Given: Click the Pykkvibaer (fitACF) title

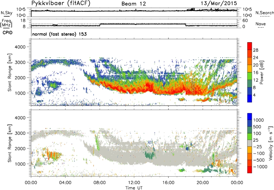Looking at the screenshot, I should tap(61, 3).
